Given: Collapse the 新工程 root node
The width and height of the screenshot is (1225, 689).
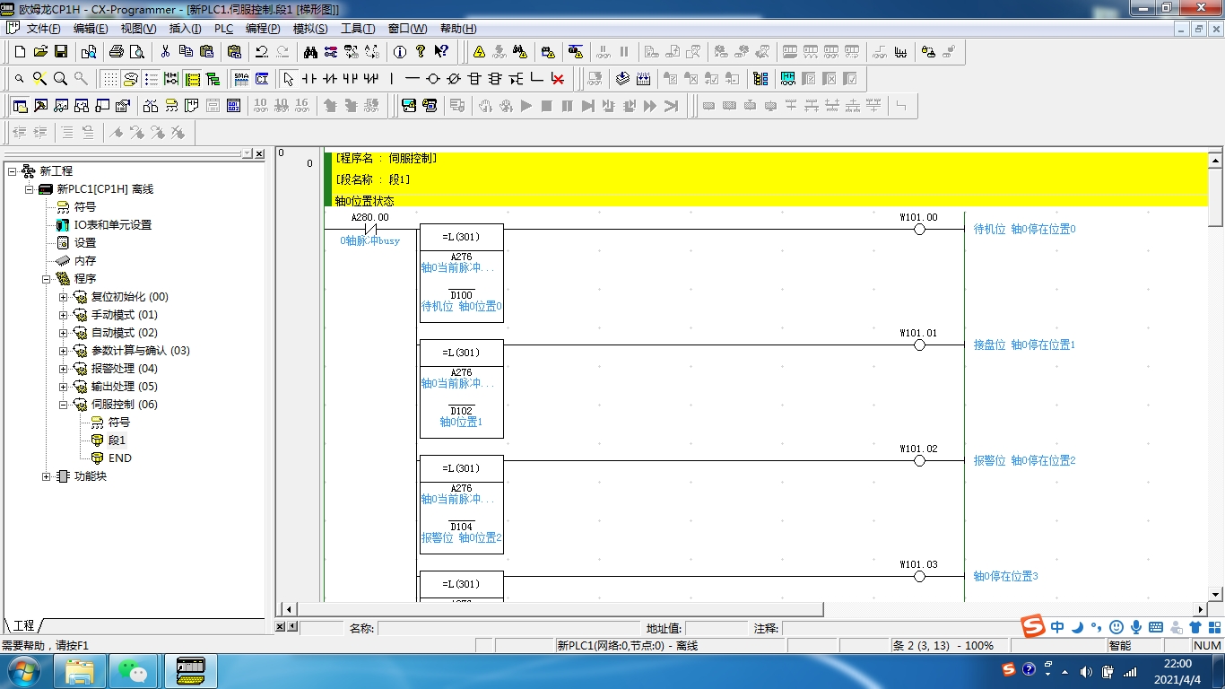Looking at the screenshot, I should coord(12,171).
